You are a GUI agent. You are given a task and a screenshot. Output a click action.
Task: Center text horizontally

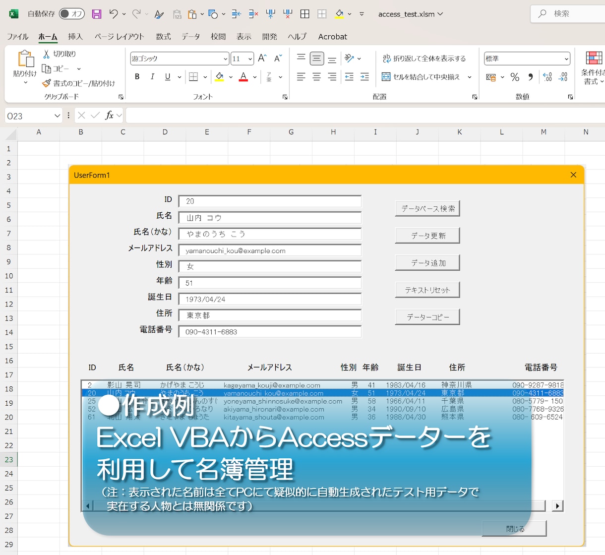click(x=316, y=77)
